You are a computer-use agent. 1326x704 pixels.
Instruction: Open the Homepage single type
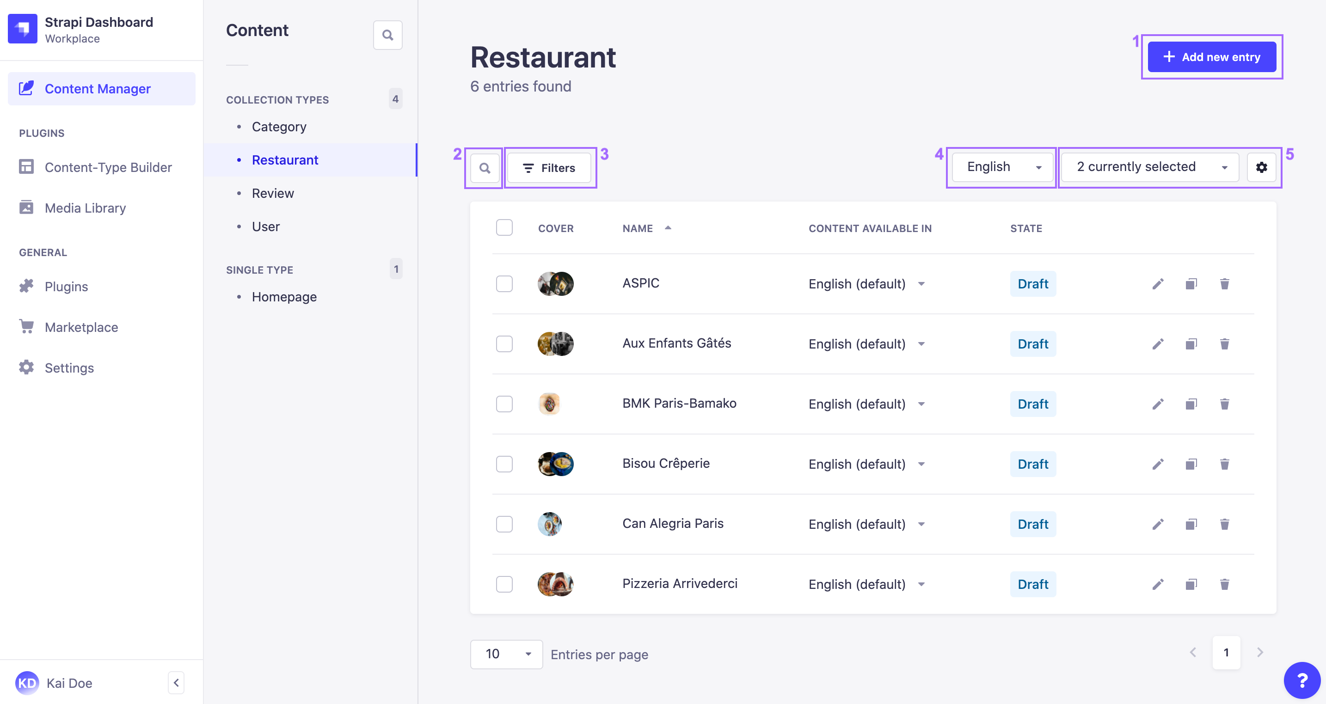(284, 296)
